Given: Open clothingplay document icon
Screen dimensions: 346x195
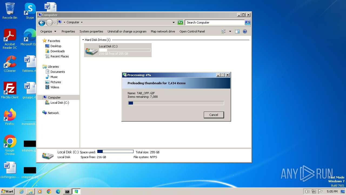Looking at the screenshot, I should 10,170.
